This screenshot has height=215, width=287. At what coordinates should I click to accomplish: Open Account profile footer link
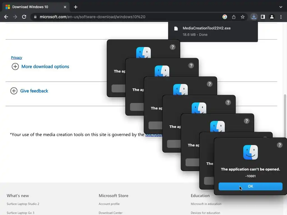click(x=109, y=204)
